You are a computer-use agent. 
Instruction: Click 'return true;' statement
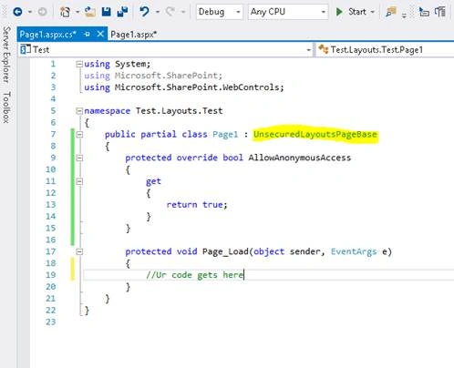point(197,205)
